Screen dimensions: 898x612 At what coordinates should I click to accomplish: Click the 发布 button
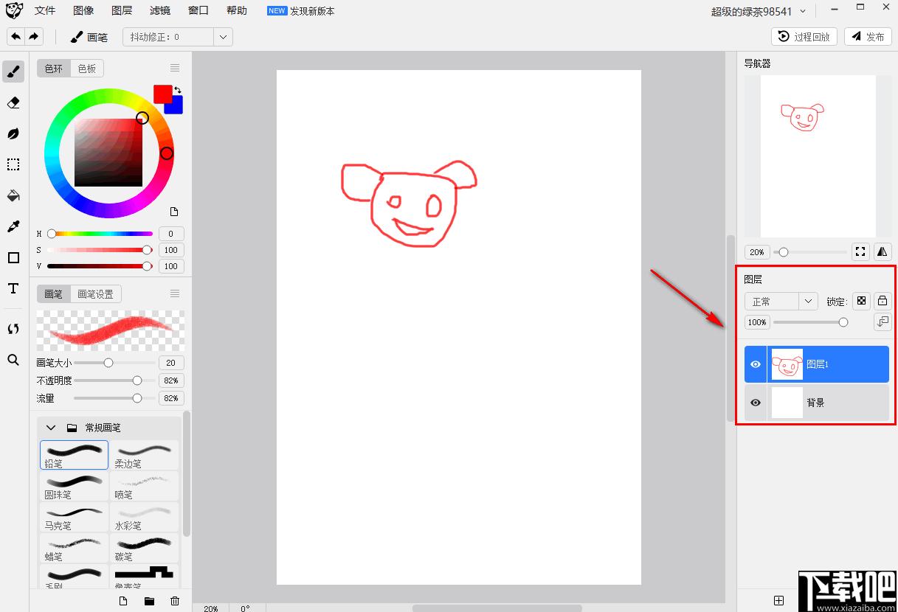[x=868, y=36]
